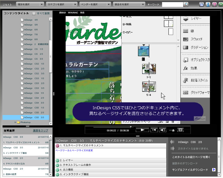Toggle the すべて展開 checkbox
Image resolution: width=223 pixels, height=178 pixels.
tap(34, 14)
